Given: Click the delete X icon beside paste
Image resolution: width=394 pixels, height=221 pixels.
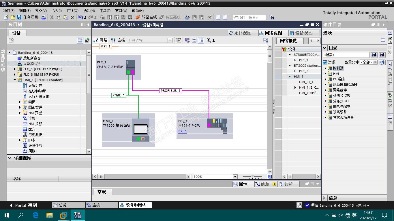Looking at the screenshot, I should click(72, 17).
